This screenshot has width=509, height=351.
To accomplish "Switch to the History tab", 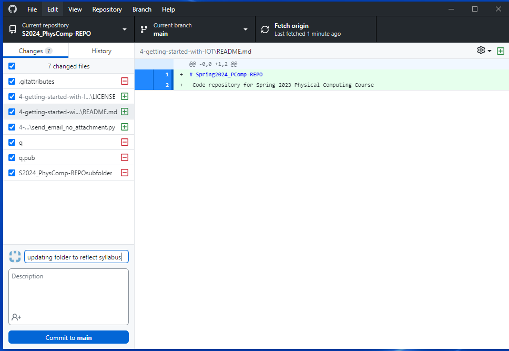I will (x=101, y=51).
